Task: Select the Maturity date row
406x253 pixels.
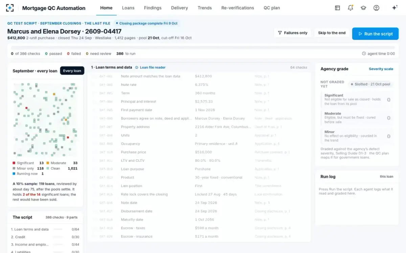Action: click(199, 220)
